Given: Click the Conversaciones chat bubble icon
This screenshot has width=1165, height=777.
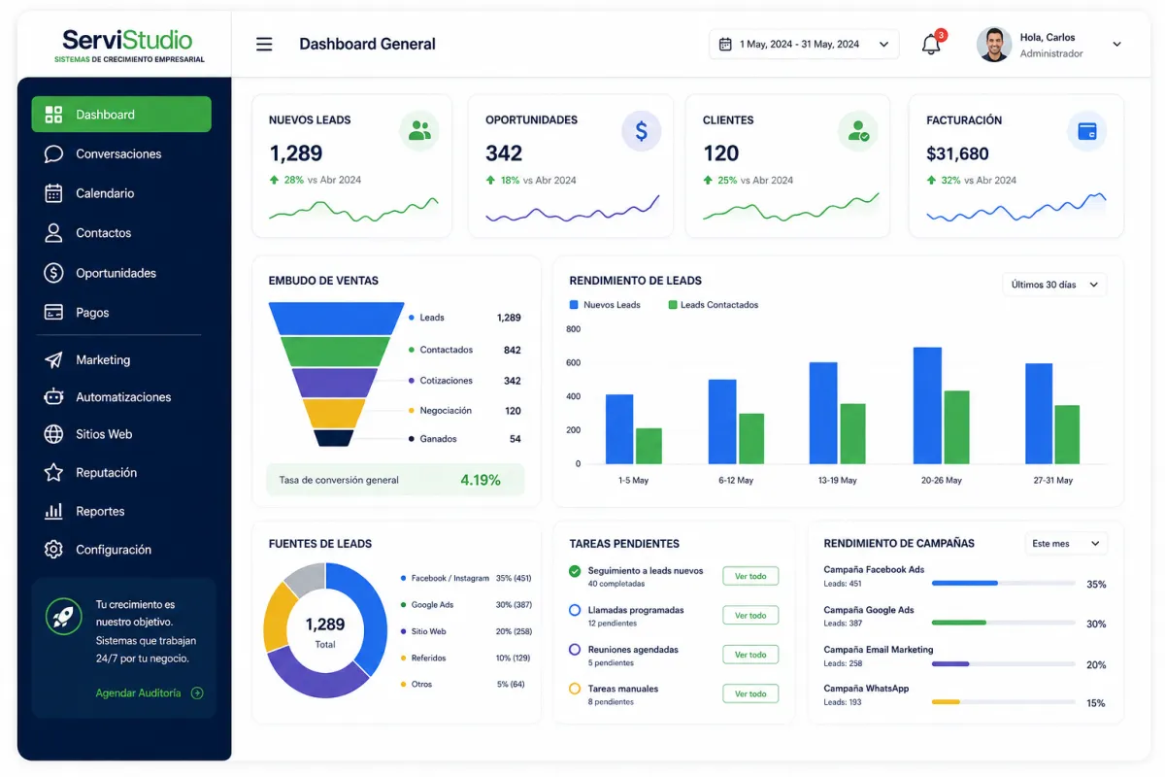Looking at the screenshot, I should click(54, 154).
